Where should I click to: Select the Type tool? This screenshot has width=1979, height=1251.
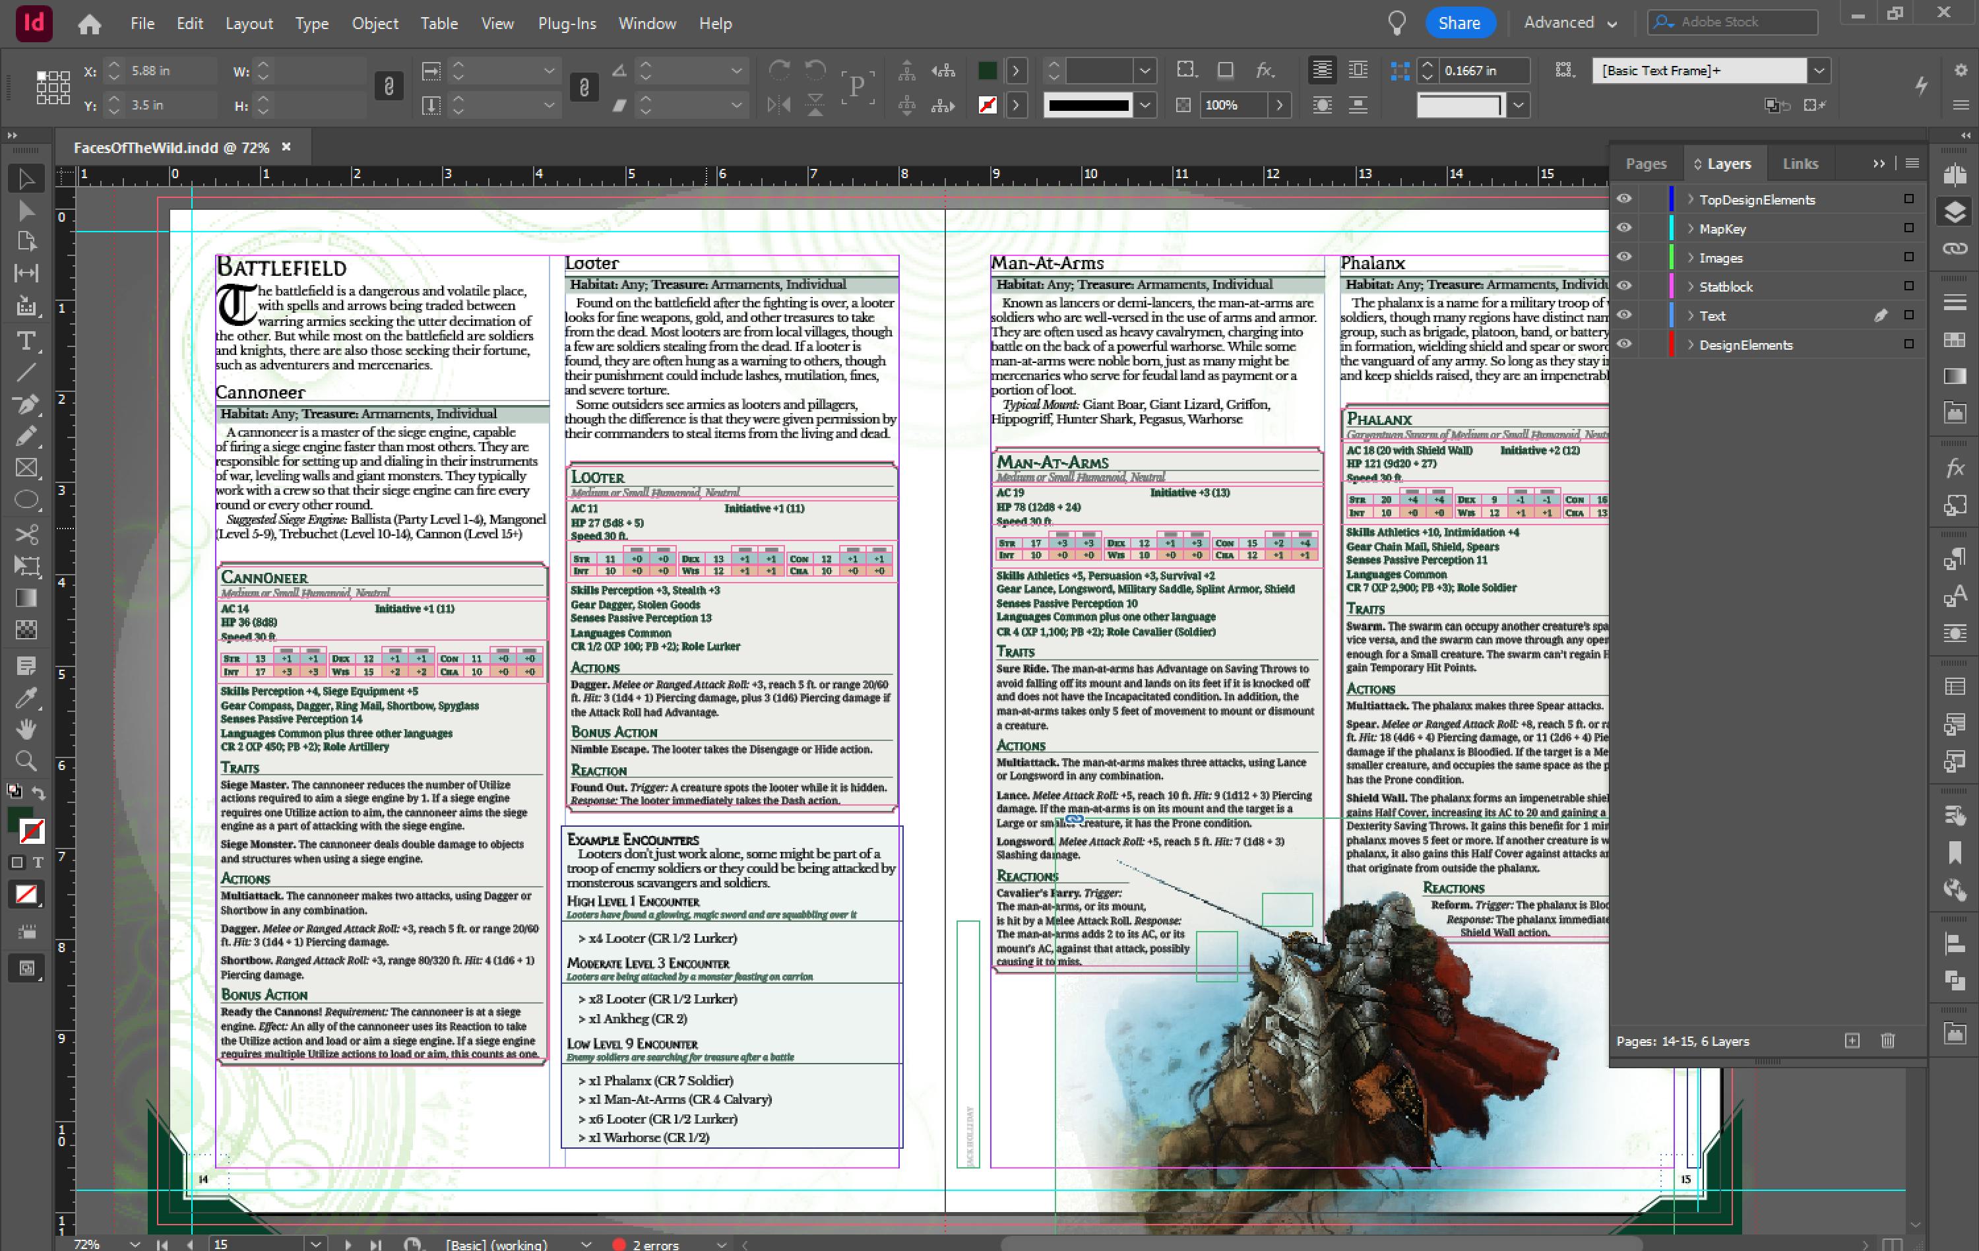click(x=26, y=341)
